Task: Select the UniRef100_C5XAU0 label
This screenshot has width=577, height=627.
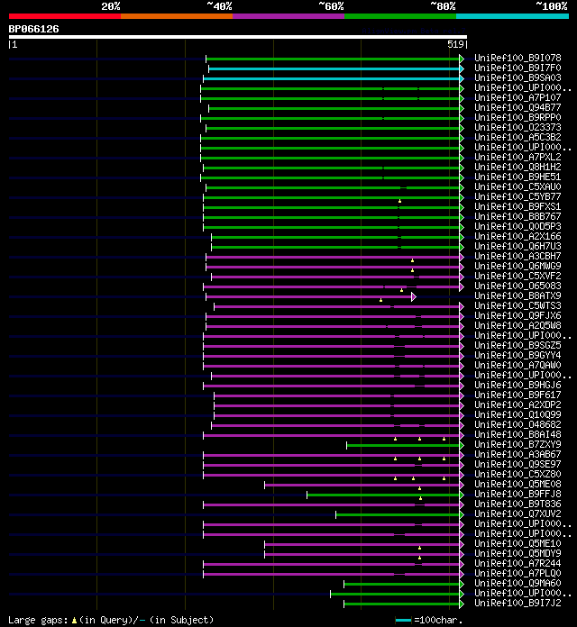Action: pyautogui.click(x=517, y=186)
